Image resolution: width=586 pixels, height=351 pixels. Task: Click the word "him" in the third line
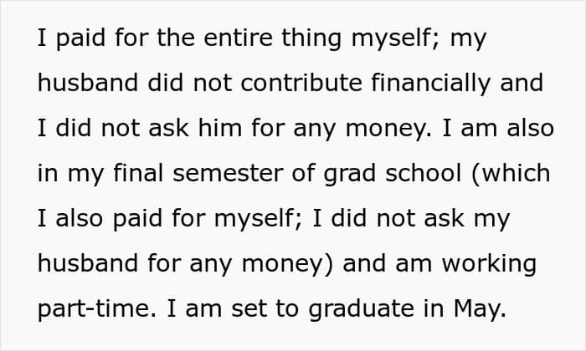(220, 128)
